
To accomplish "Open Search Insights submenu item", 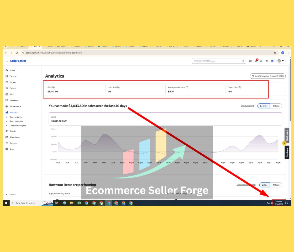I will (16, 122).
